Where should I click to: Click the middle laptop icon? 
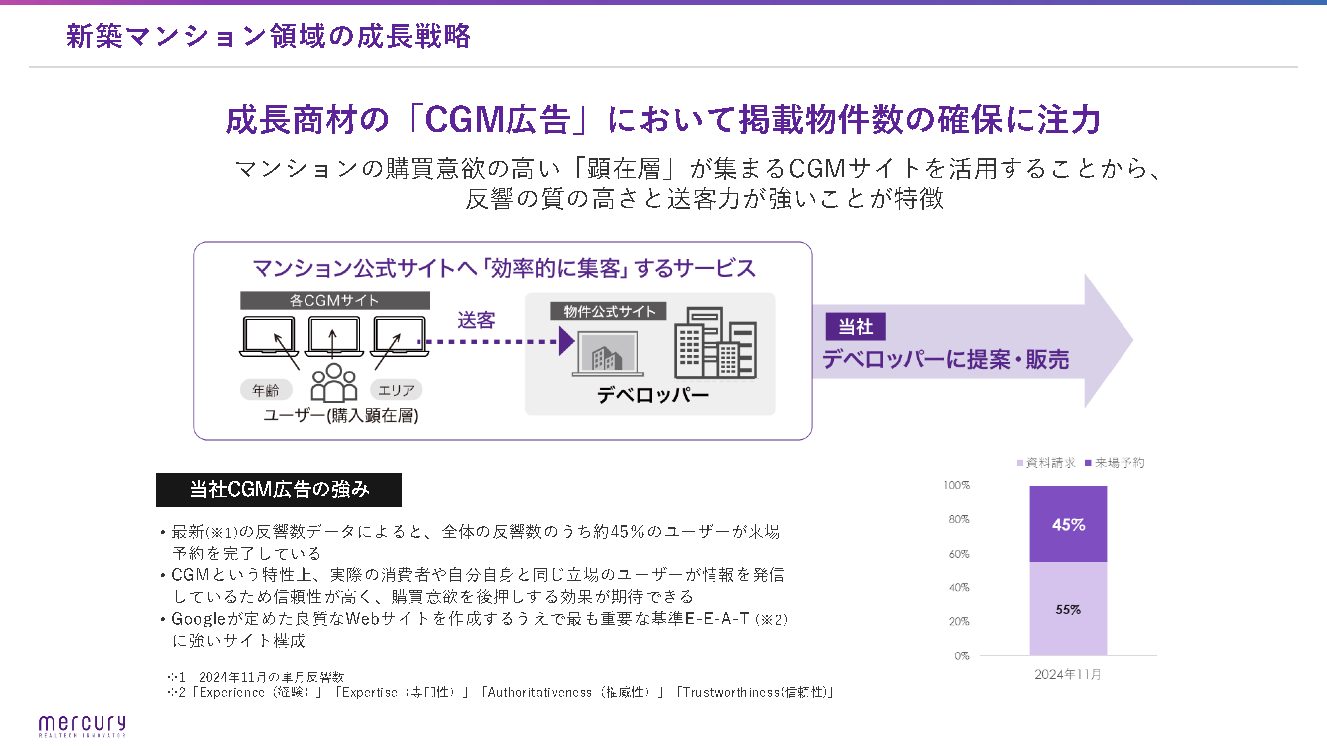(334, 336)
